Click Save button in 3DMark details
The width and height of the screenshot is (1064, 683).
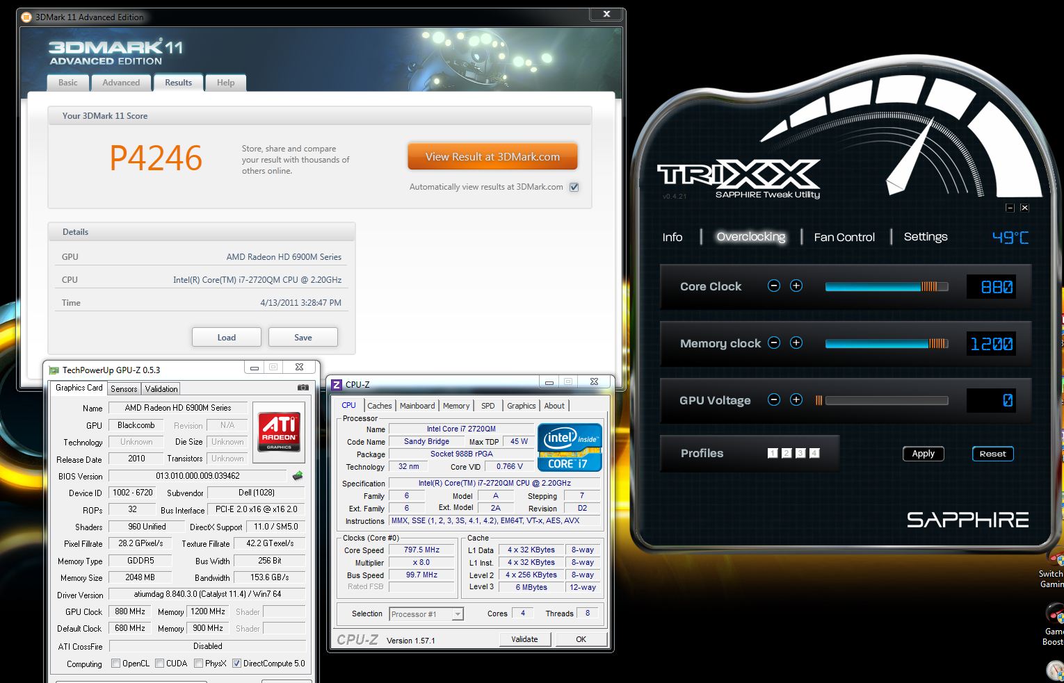(303, 337)
